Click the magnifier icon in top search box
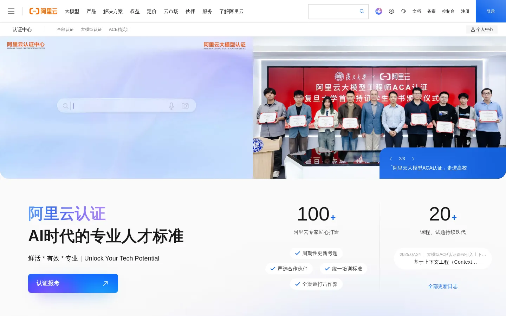The height and width of the screenshot is (316, 506). coord(362,11)
